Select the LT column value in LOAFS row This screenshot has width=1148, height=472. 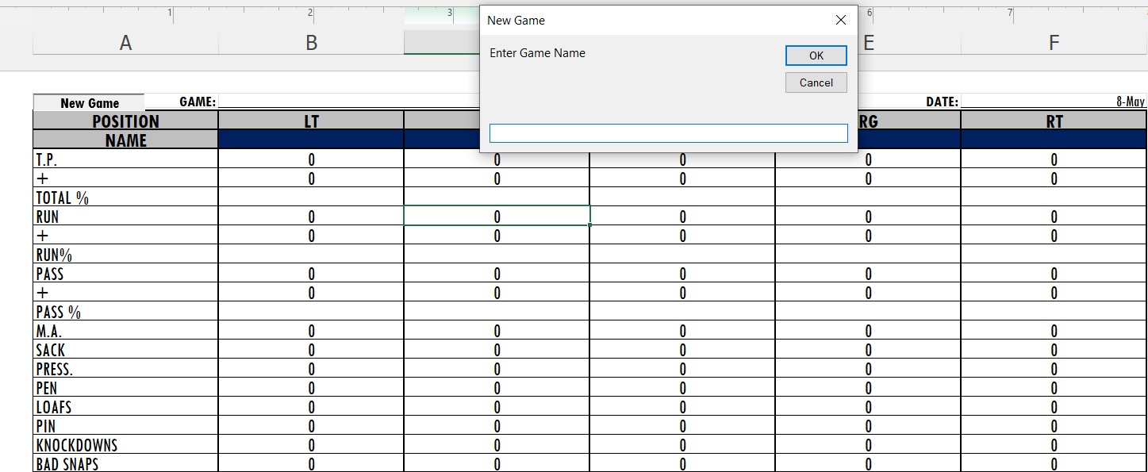click(x=311, y=407)
